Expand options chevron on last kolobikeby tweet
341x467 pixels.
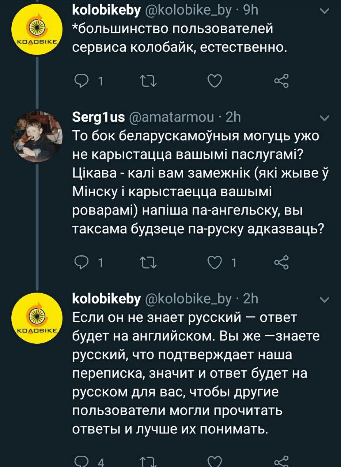tap(324, 300)
